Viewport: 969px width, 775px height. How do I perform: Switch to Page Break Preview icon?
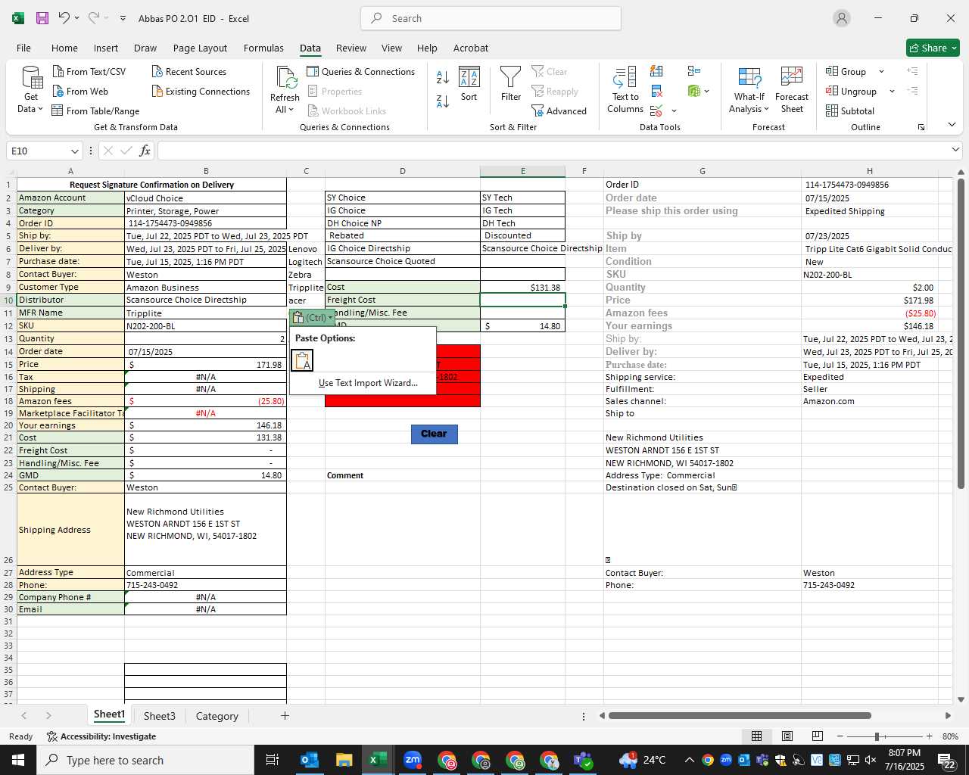pyautogui.click(x=818, y=736)
